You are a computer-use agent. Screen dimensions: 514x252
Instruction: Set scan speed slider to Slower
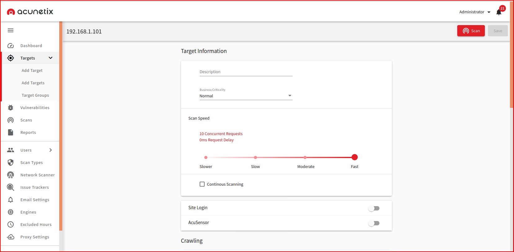click(206, 157)
